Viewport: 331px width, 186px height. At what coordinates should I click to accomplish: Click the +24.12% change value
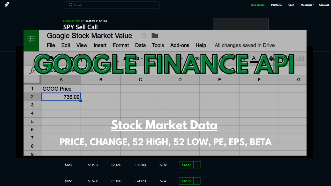[141, 181]
